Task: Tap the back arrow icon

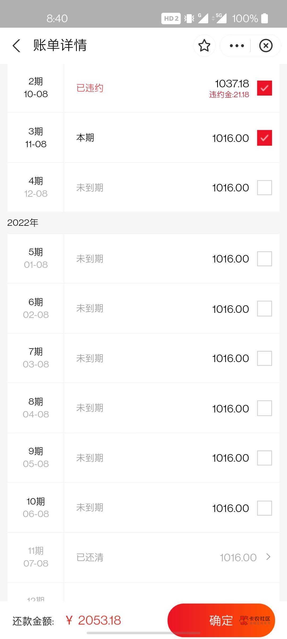Action: [16, 46]
